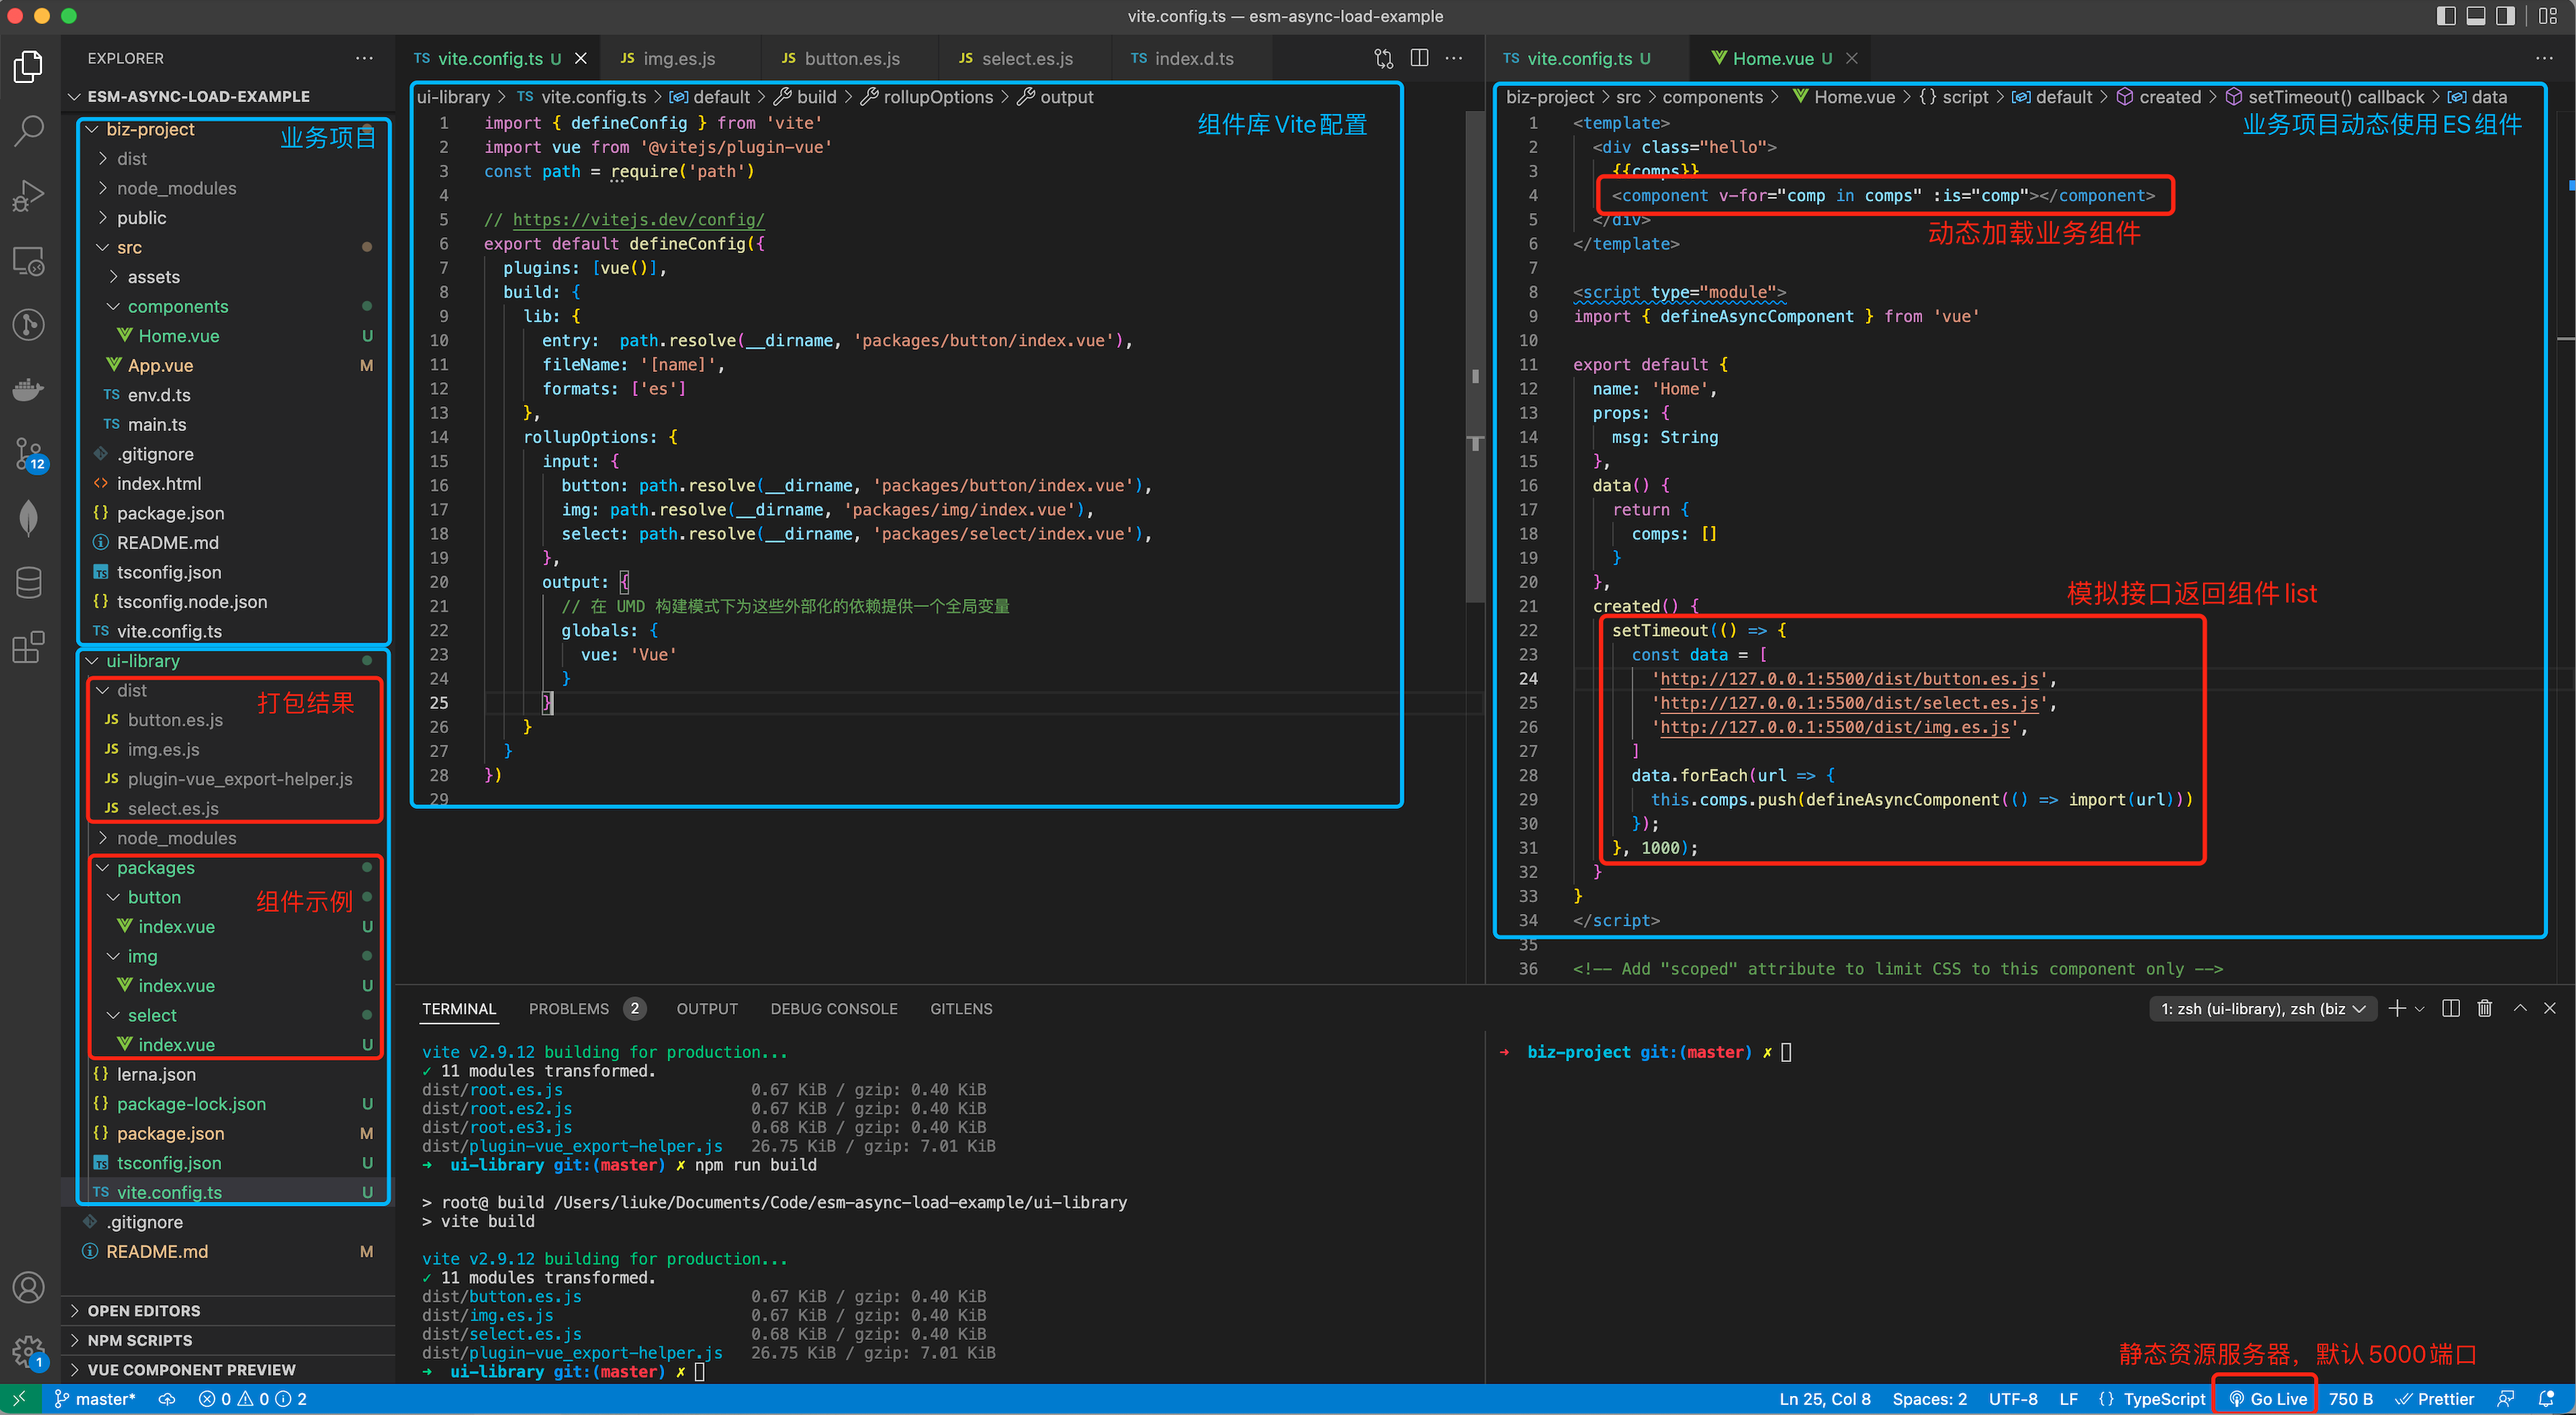Open the Extensions view icon
Image resolution: width=2576 pixels, height=1415 pixels.
[28, 648]
